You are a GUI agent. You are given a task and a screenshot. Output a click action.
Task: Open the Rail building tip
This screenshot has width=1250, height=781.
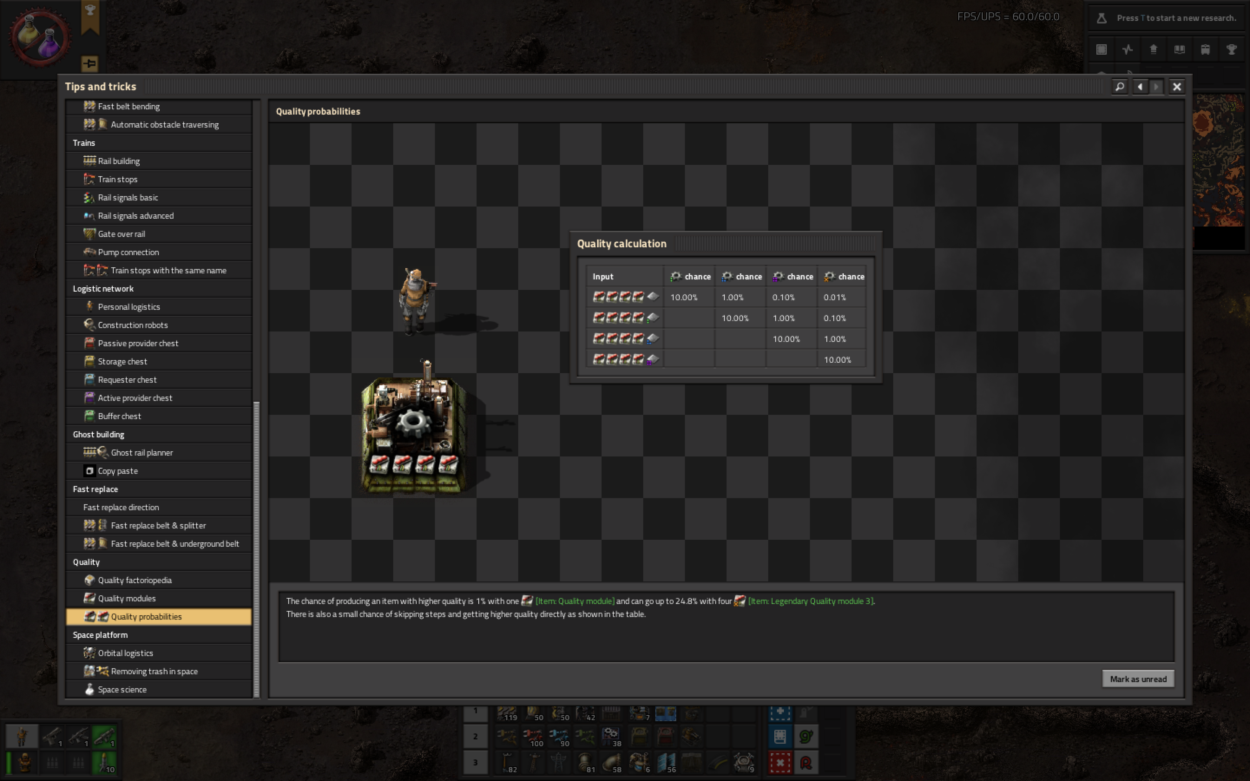(159, 161)
